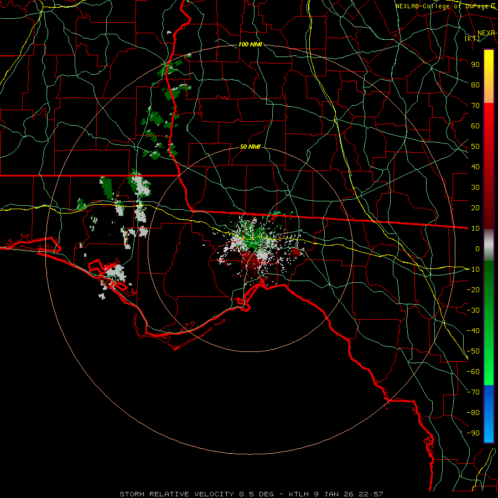
Task: Click the 90 value on velocity scale
Action: click(475, 65)
